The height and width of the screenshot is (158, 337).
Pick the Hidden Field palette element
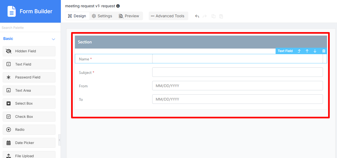coord(29,51)
